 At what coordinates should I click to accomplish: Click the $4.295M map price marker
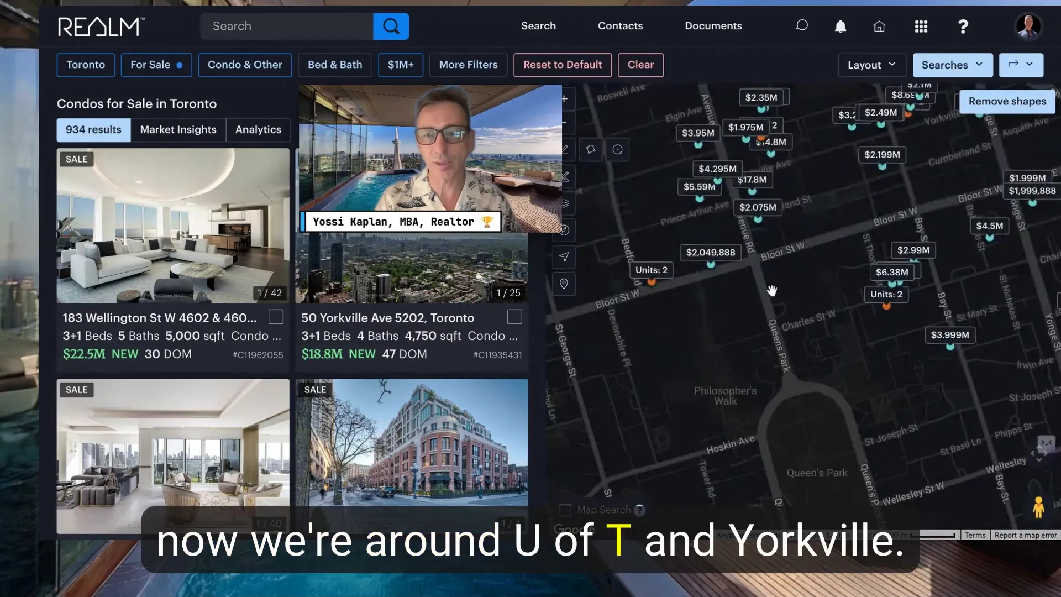717,169
